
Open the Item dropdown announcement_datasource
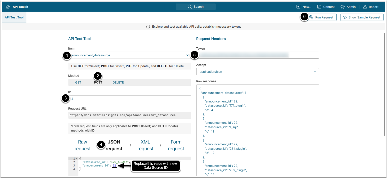point(130,55)
